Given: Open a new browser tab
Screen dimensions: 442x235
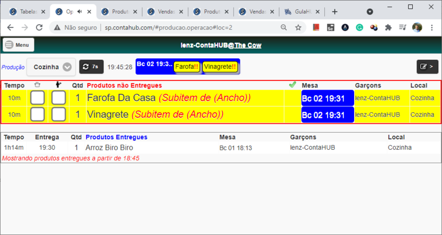Looking at the screenshot, I should (335, 12).
